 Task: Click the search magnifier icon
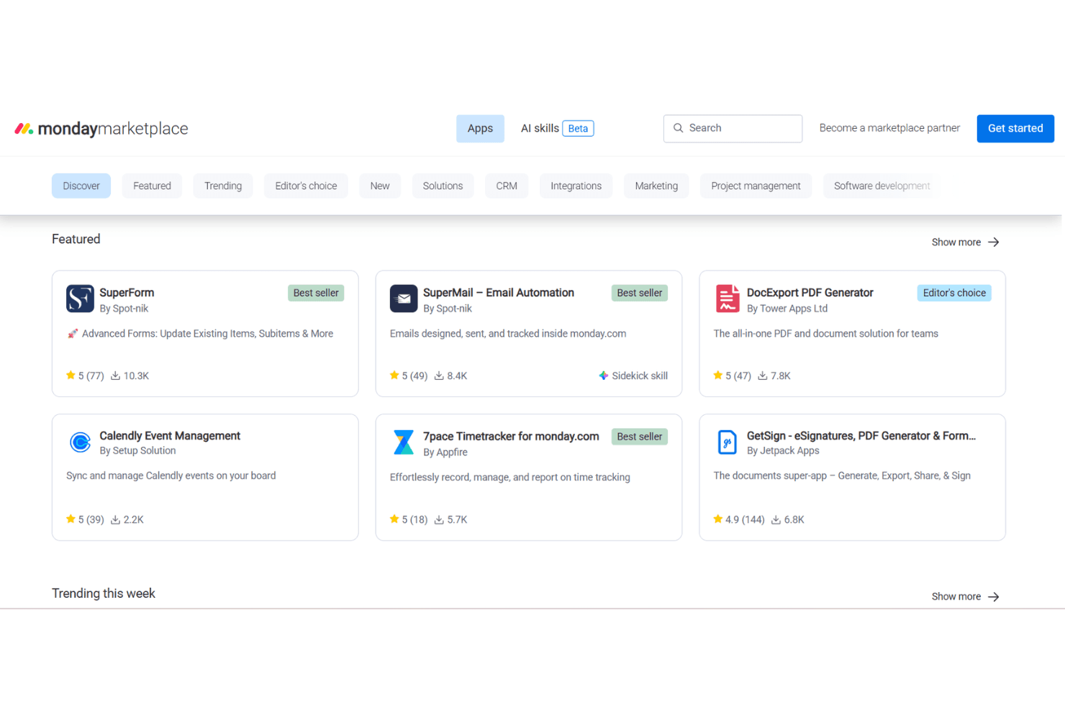[x=678, y=128]
